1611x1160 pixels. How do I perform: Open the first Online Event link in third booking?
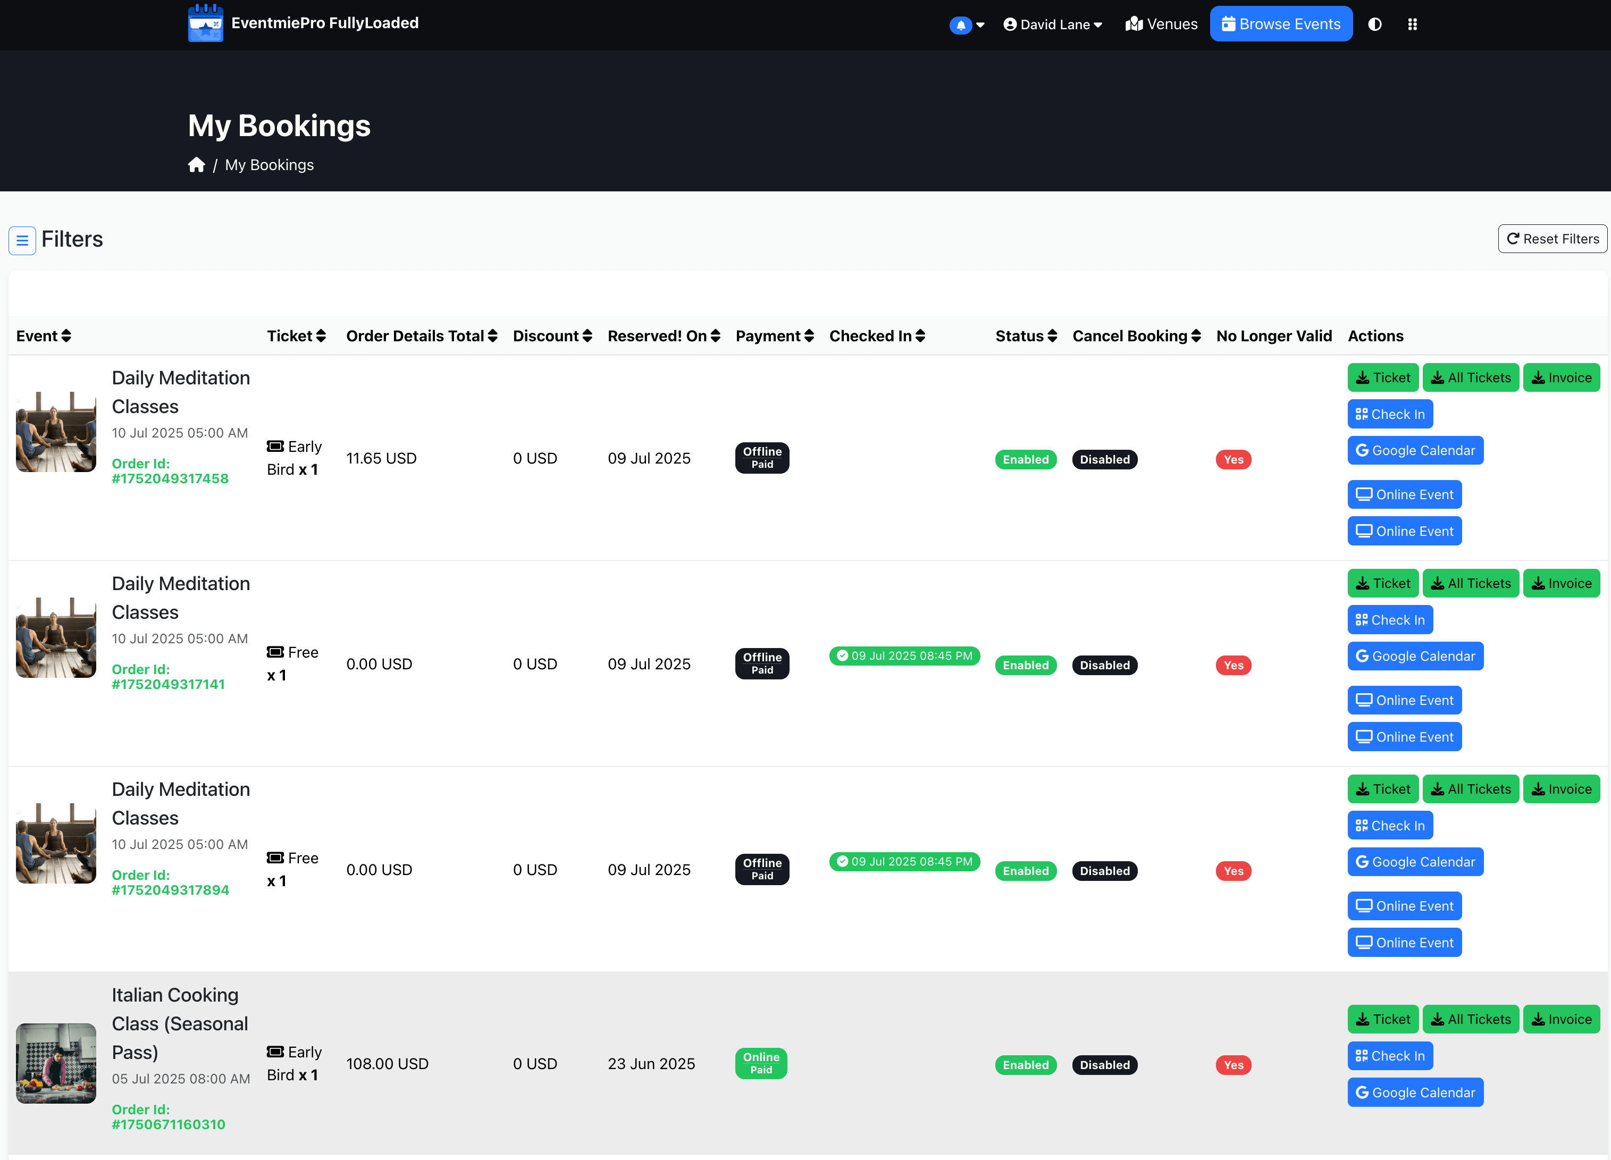pyautogui.click(x=1404, y=906)
